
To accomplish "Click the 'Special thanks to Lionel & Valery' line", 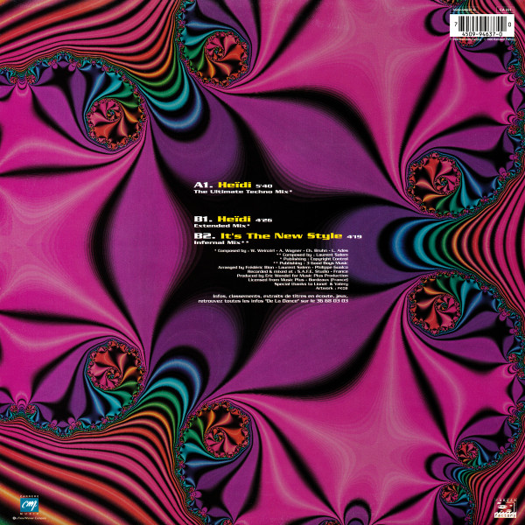I will click(311, 283).
